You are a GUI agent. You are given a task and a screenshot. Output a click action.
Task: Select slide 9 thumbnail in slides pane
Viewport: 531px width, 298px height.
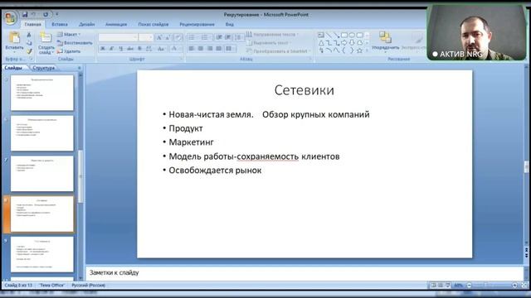(x=42, y=254)
